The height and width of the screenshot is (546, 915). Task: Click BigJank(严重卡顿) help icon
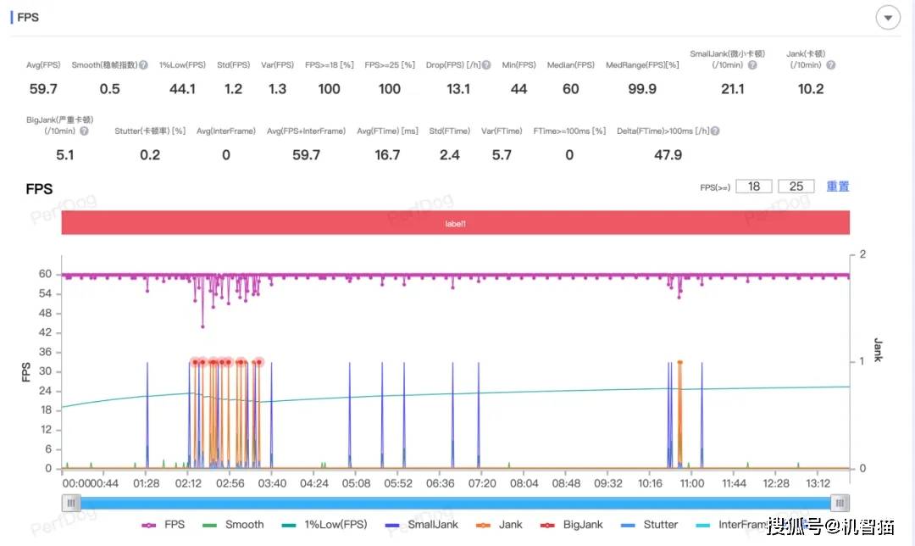pyautogui.click(x=83, y=131)
